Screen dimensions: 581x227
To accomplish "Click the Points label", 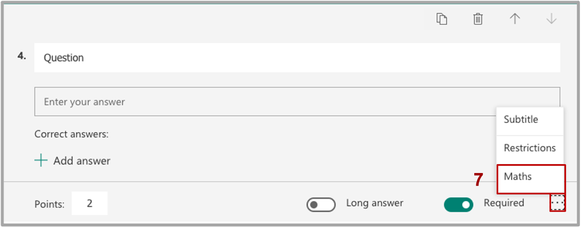I will point(49,204).
